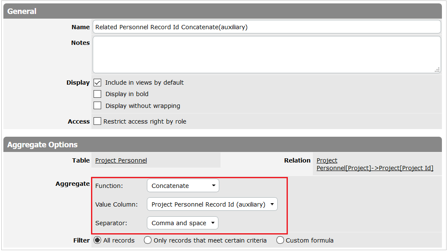This screenshot has height=251, width=447.
Task: Uncheck Include in views by default
Action: click(x=97, y=83)
